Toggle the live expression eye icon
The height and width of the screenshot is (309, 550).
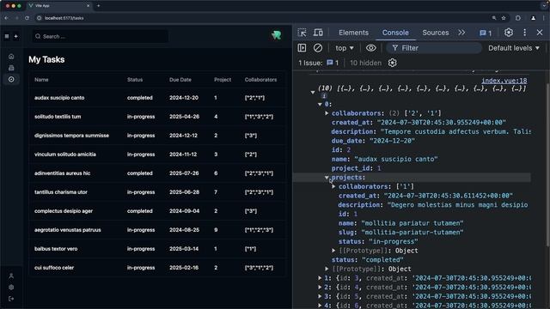pos(370,48)
